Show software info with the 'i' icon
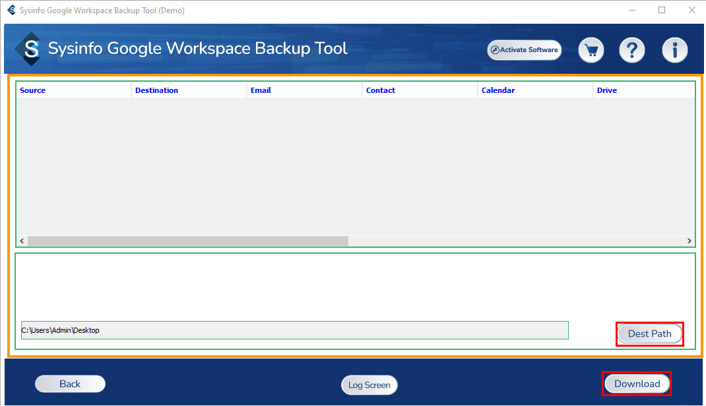This screenshot has height=406, width=706. [674, 50]
